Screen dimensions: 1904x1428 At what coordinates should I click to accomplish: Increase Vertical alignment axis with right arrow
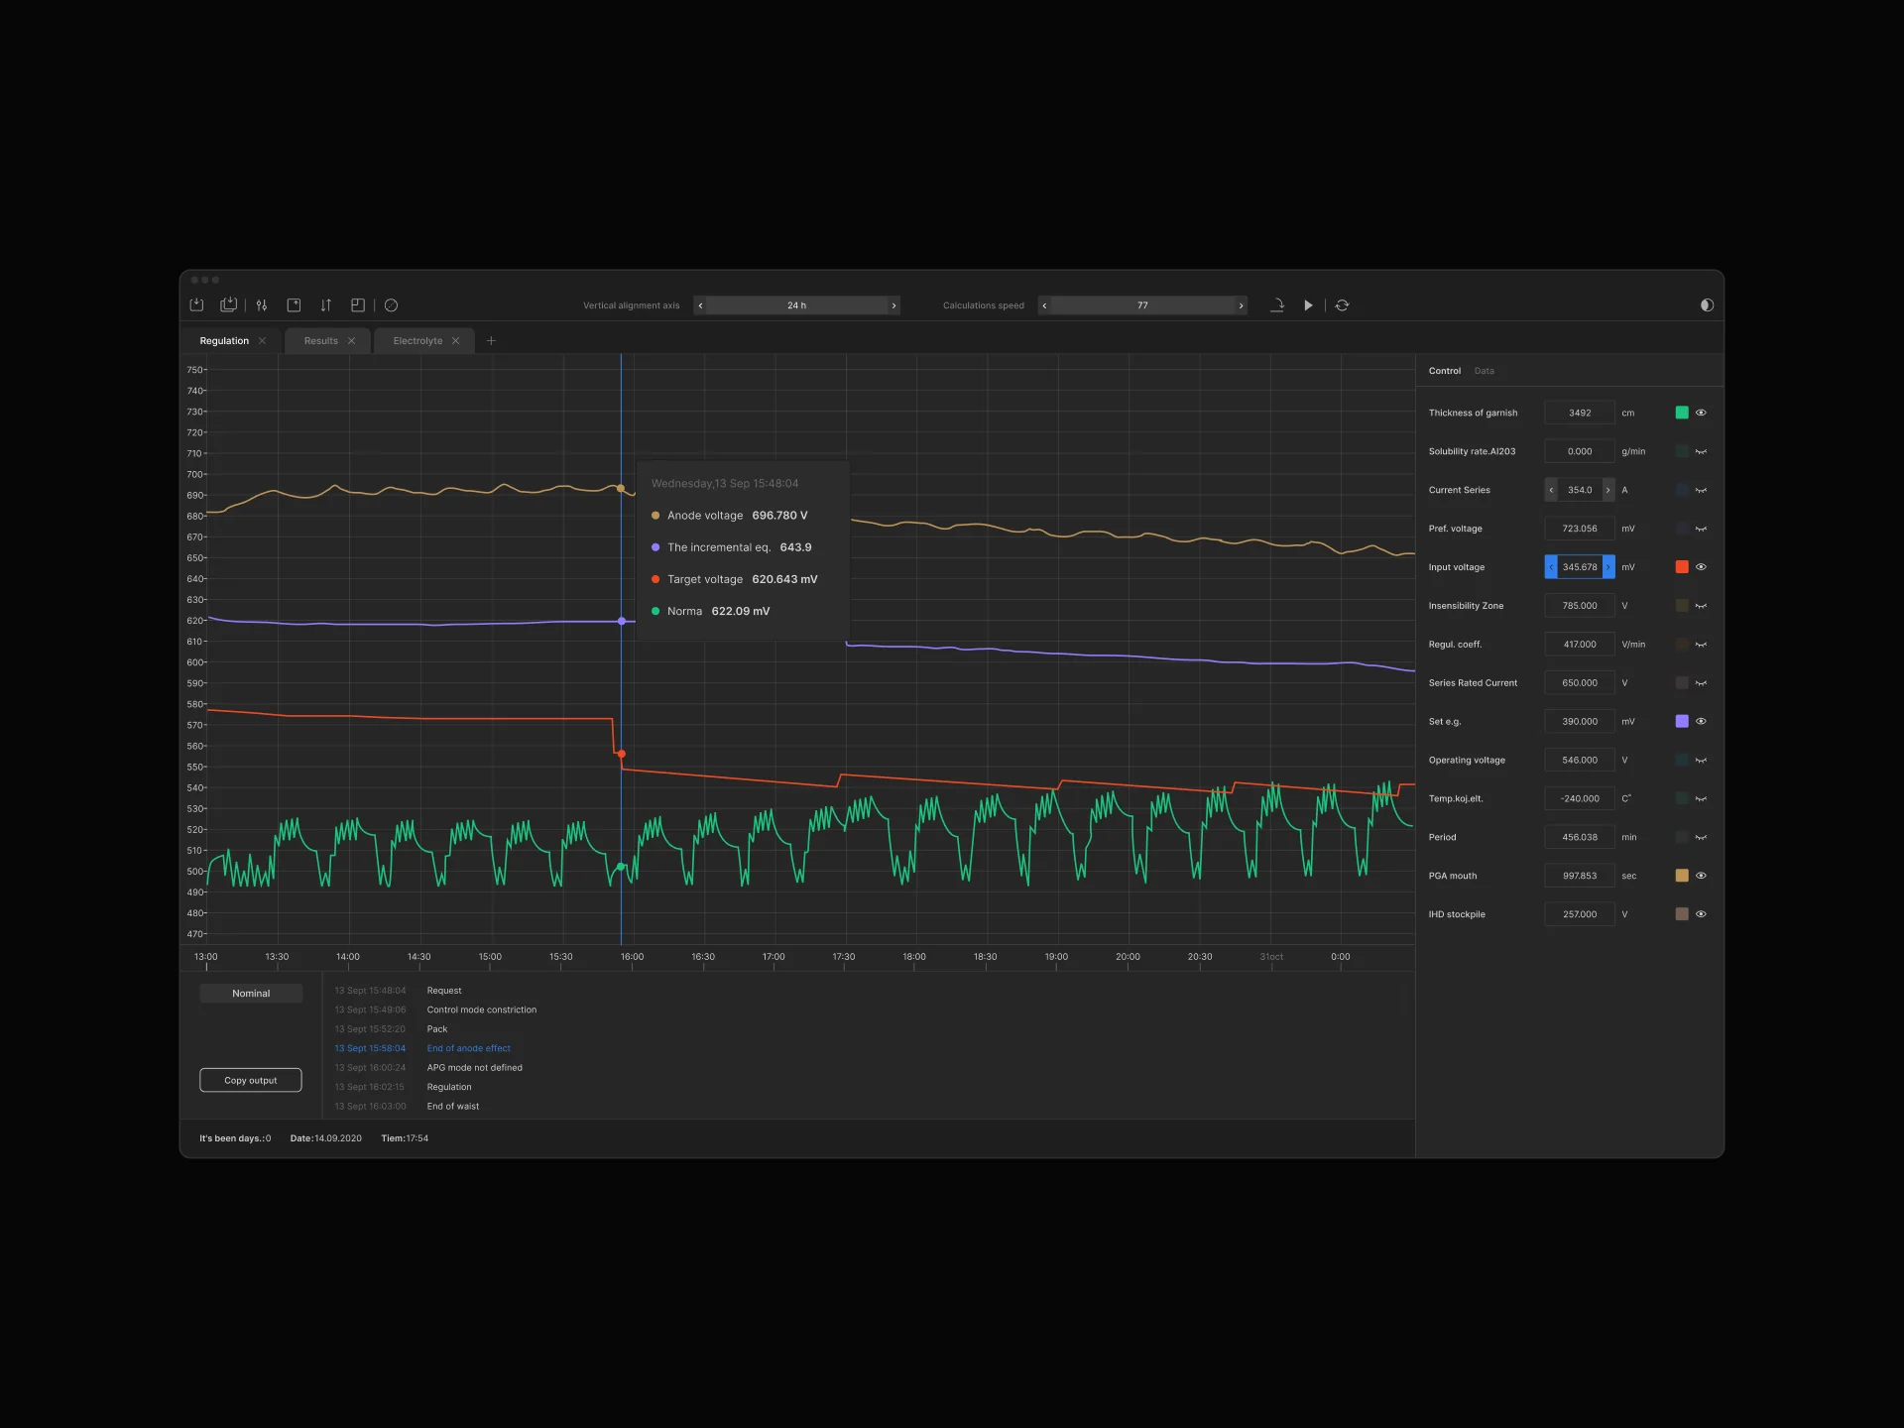[893, 305]
